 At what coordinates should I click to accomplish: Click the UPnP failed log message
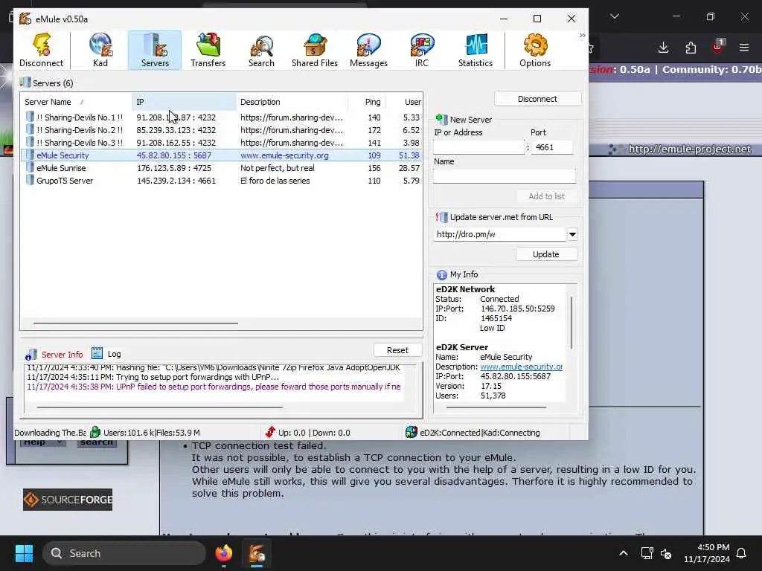tap(214, 387)
